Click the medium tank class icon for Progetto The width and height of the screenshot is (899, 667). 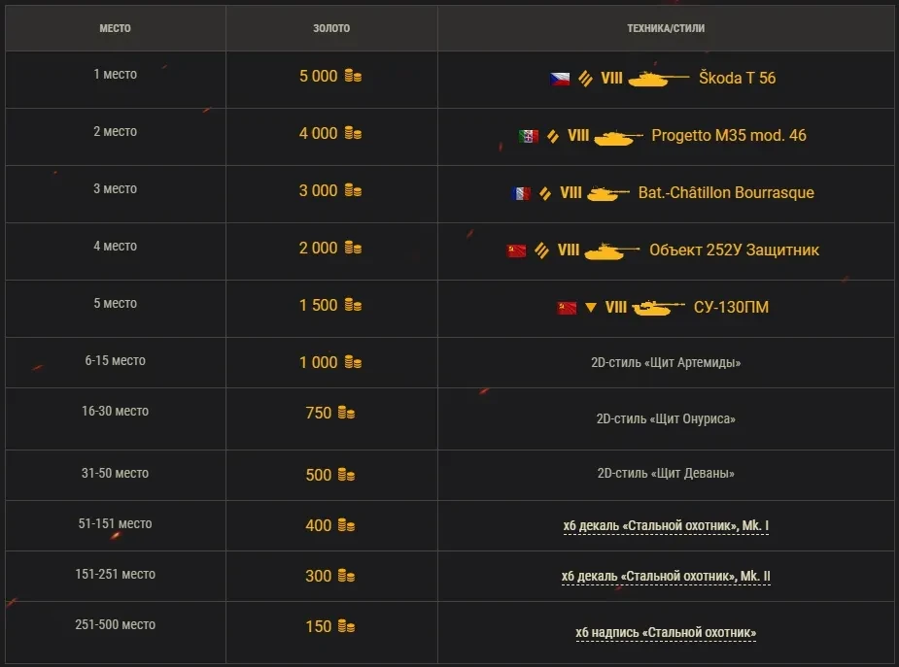[554, 136]
